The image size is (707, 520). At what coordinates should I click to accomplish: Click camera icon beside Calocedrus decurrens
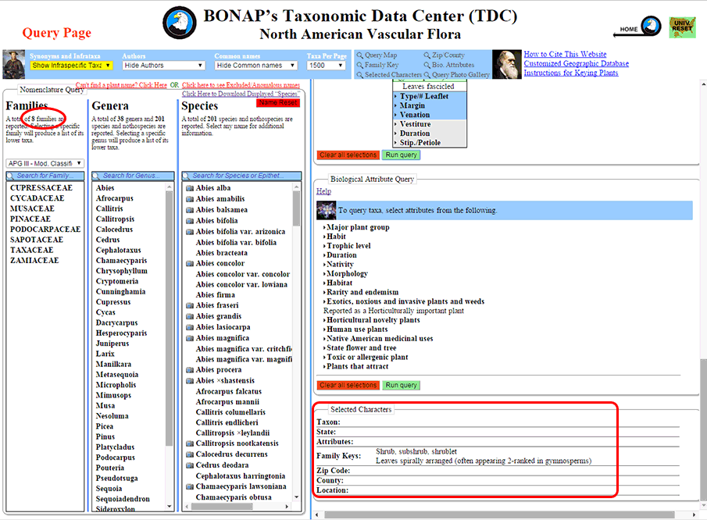(x=190, y=454)
